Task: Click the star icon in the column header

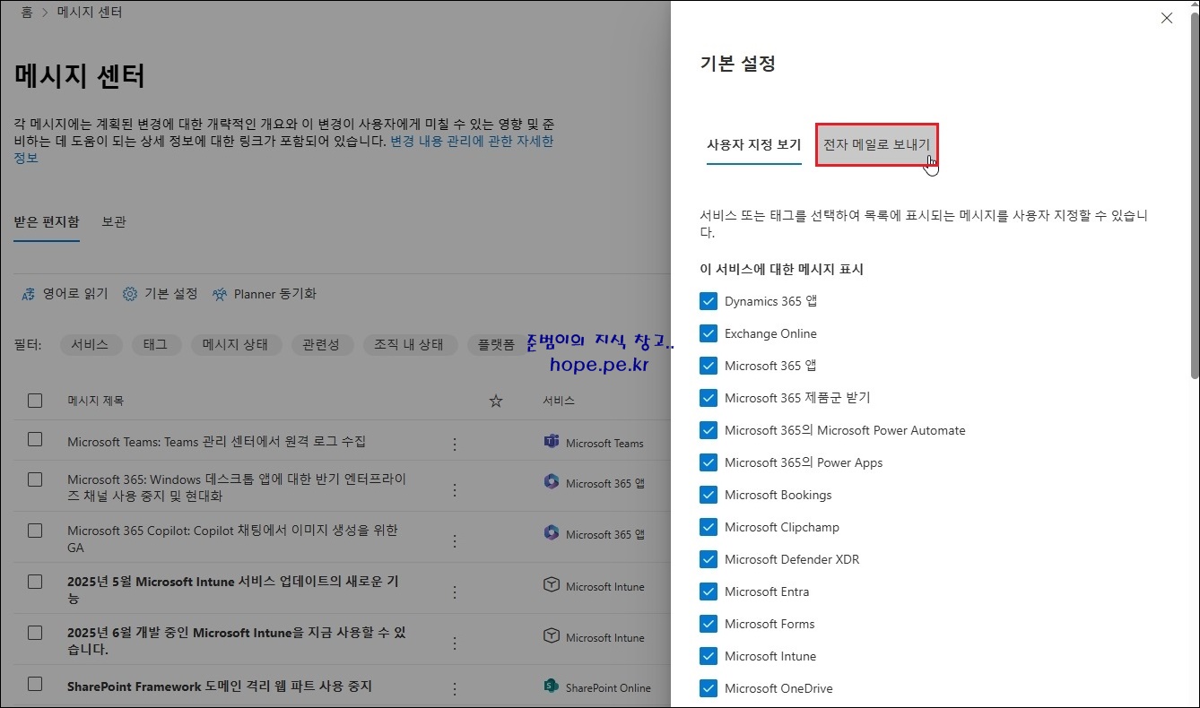Action: tap(496, 401)
